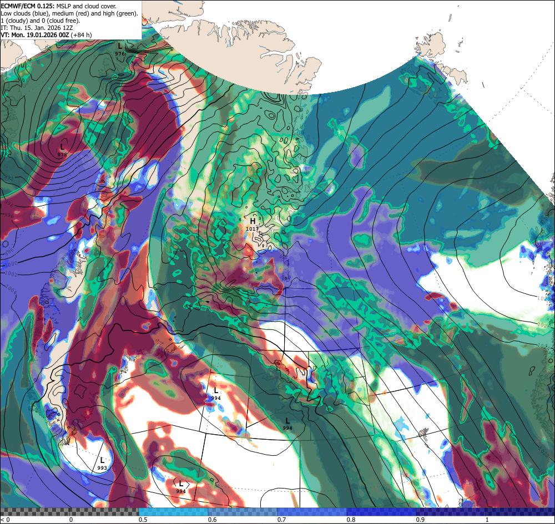The width and height of the screenshot is (555, 524).
Task: Click the '0.8' colour scale label
Action: [x=351, y=520]
